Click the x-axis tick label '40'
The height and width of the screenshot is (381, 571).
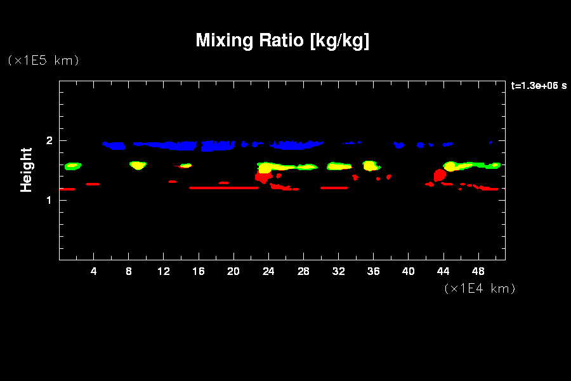click(408, 271)
